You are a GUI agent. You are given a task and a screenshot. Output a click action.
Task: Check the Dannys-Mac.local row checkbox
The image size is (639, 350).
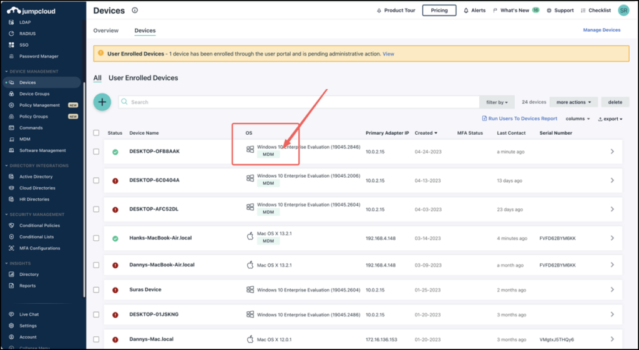coord(96,339)
